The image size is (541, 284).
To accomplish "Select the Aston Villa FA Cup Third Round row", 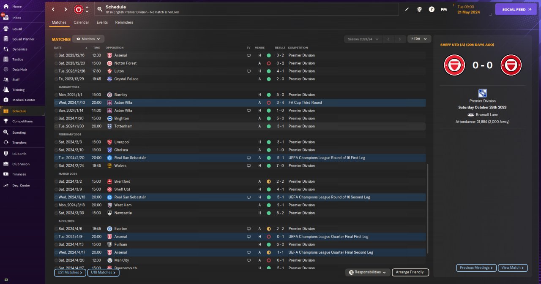I will click(240, 103).
